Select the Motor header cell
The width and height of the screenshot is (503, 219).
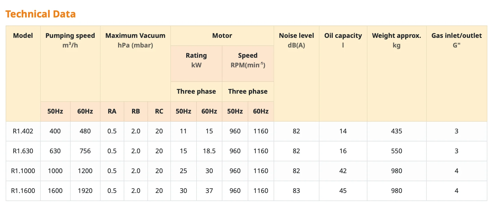222,36
